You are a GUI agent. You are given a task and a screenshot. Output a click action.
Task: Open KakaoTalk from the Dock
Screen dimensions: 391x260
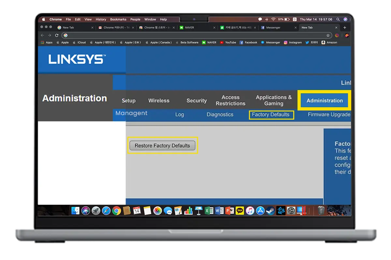pos(239,211)
